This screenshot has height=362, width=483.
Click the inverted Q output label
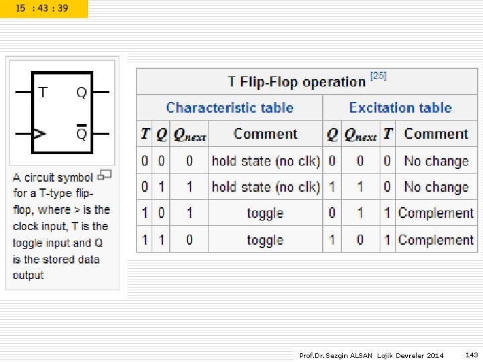82,132
